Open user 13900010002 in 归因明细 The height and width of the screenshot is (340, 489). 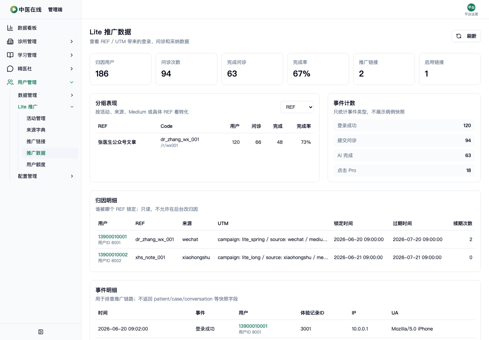point(113,255)
